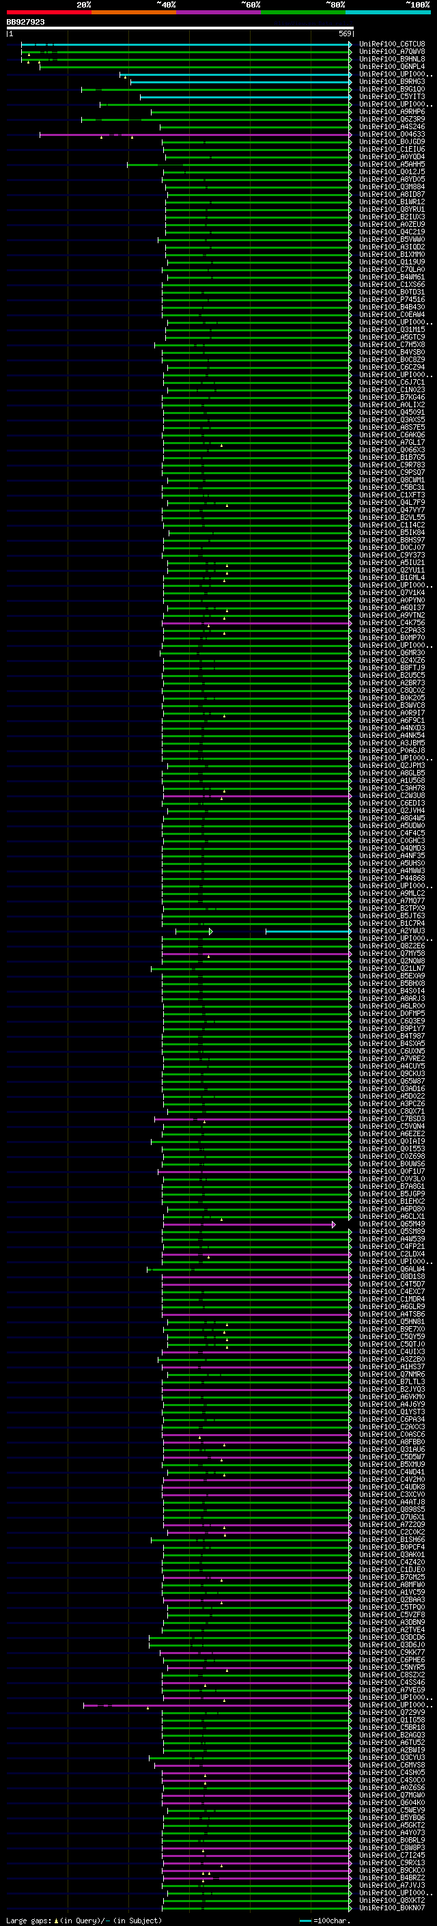
Task: Select the UniRef100_O04633 label
Action: [392, 135]
